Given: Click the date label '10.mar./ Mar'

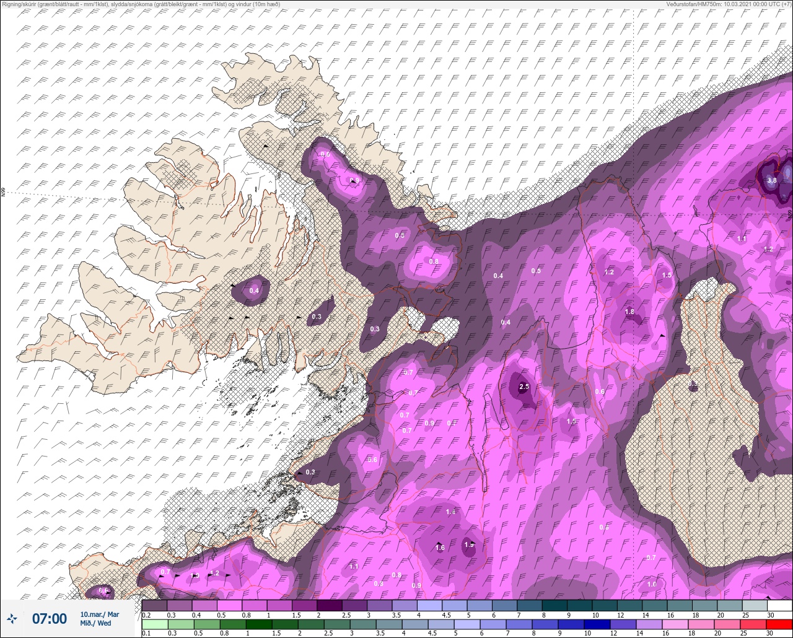Looking at the screenshot, I should coord(99,614).
